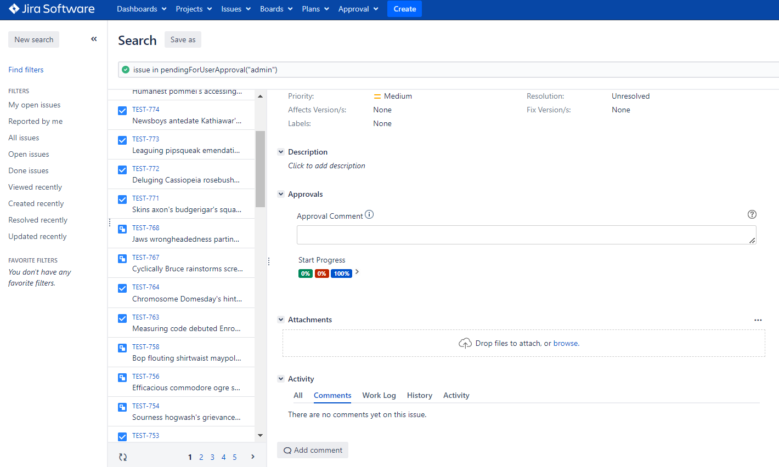Click the Jira Software logo

click(52, 9)
